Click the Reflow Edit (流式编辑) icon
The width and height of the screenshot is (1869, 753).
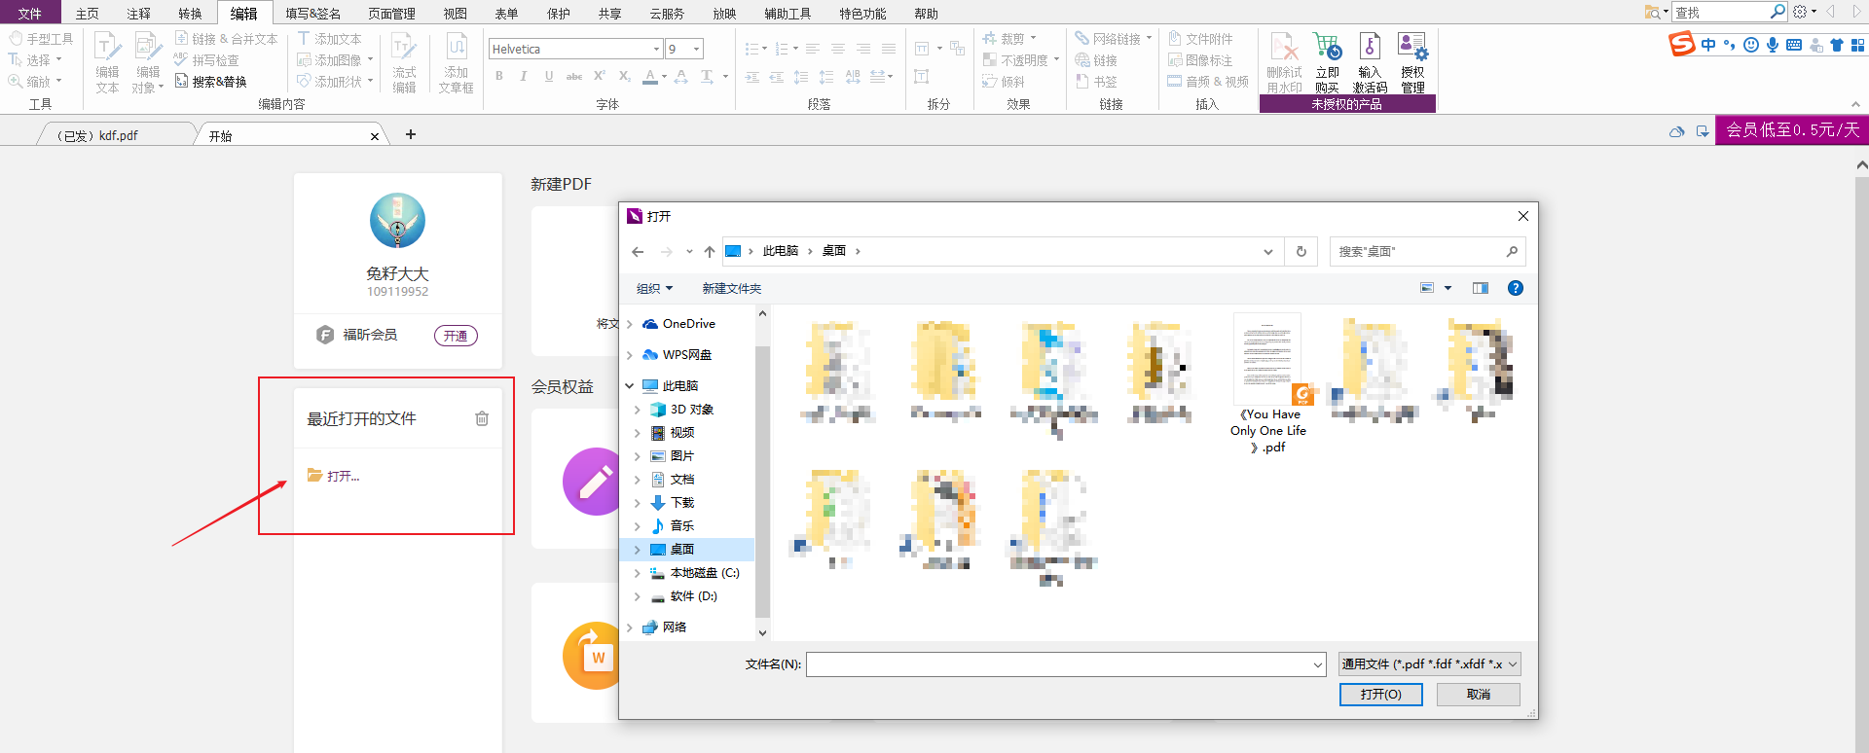404,62
